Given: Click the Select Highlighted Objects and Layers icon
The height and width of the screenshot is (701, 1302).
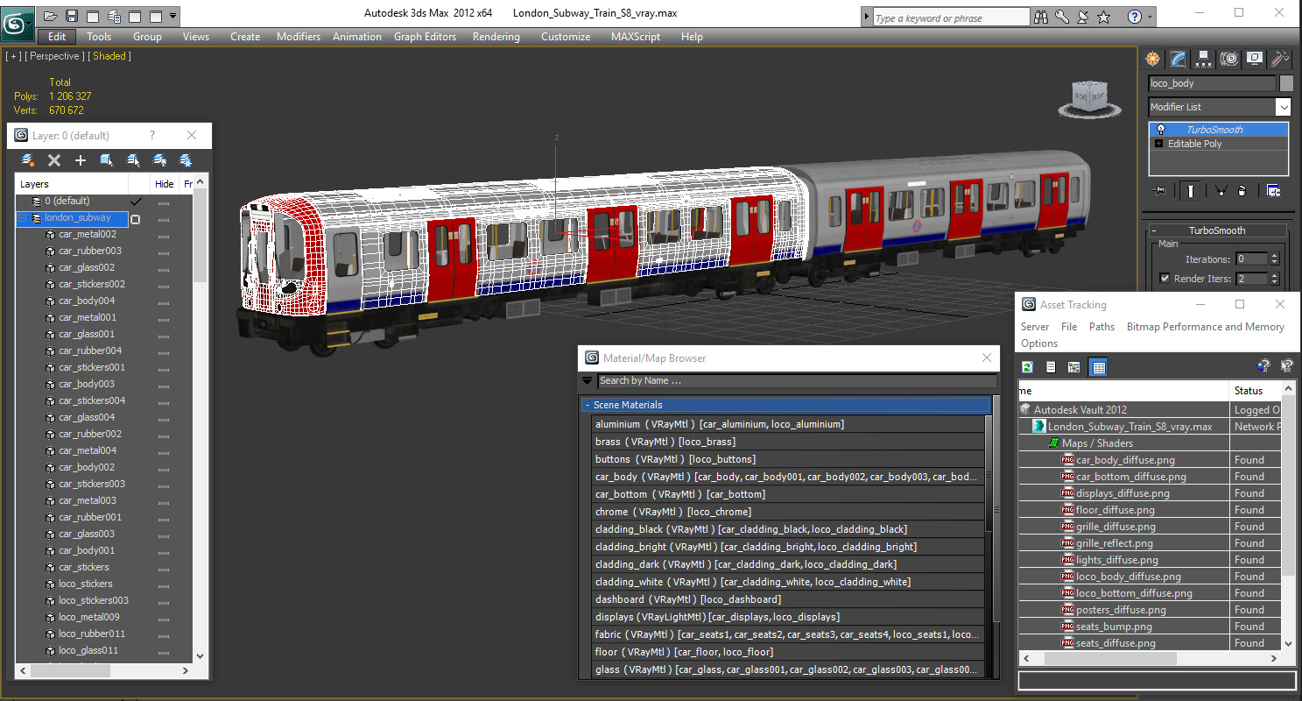Looking at the screenshot, I should [x=107, y=160].
